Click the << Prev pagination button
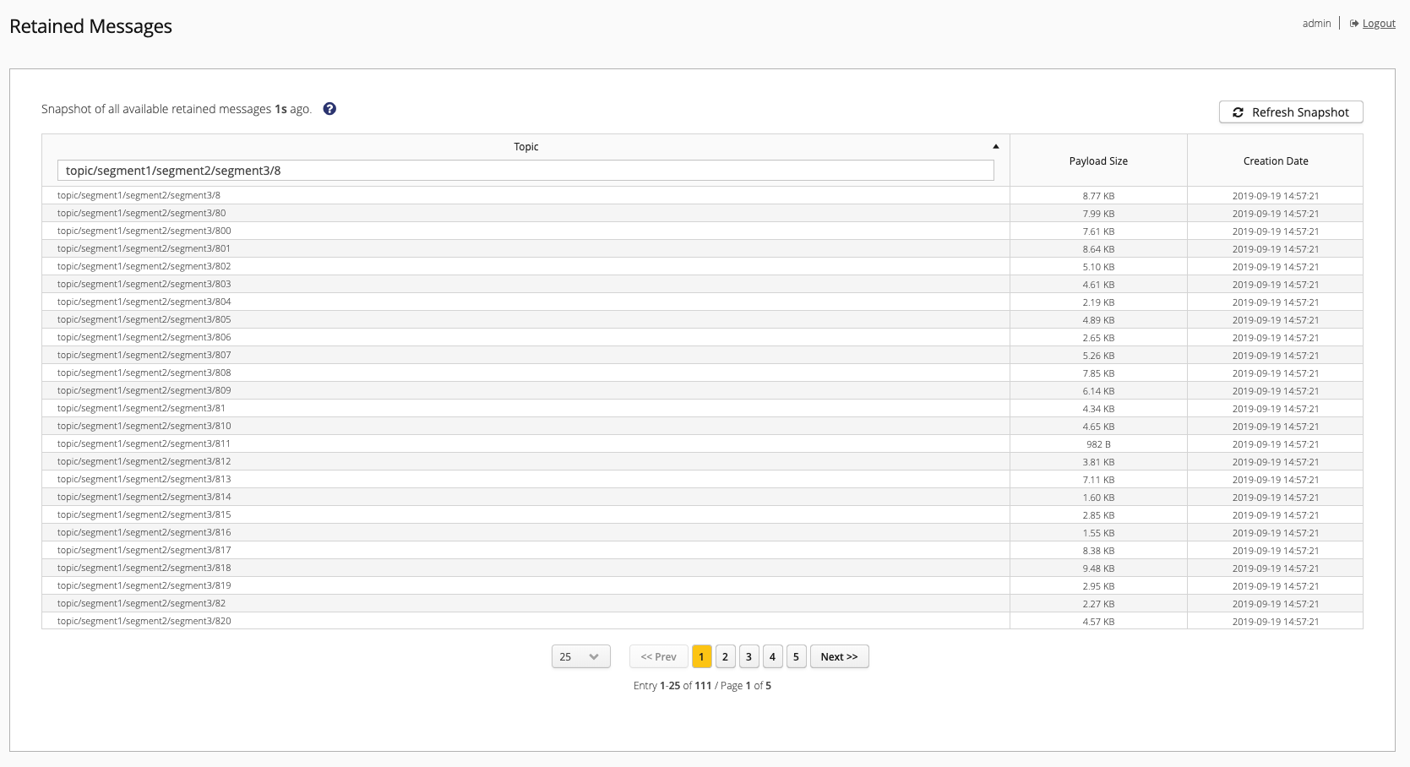1410x767 pixels. coord(658,657)
